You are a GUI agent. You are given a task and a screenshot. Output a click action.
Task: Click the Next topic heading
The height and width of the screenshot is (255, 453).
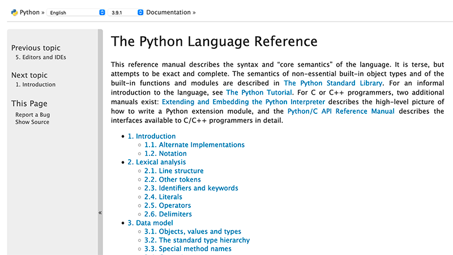pyautogui.click(x=29, y=75)
